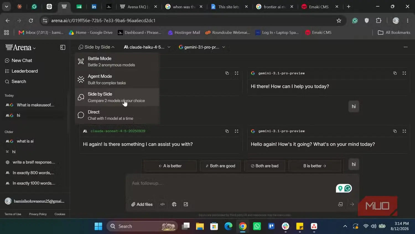This screenshot has height=234, width=415.
Task: Bookmark this page with the star icon
Action: point(339,21)
